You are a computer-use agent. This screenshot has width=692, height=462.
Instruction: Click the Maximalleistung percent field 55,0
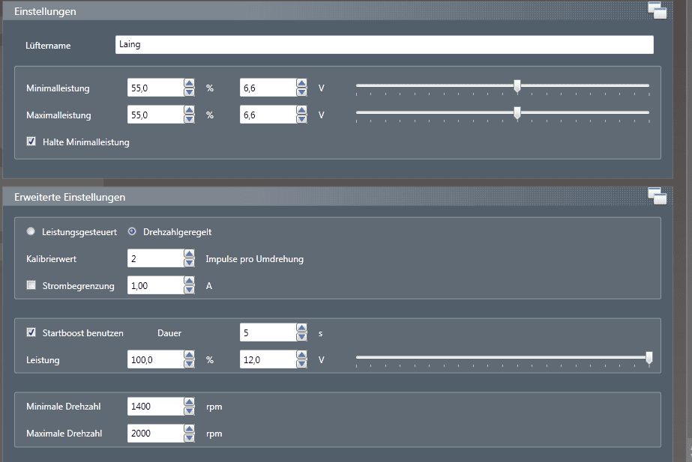(156, 115)
